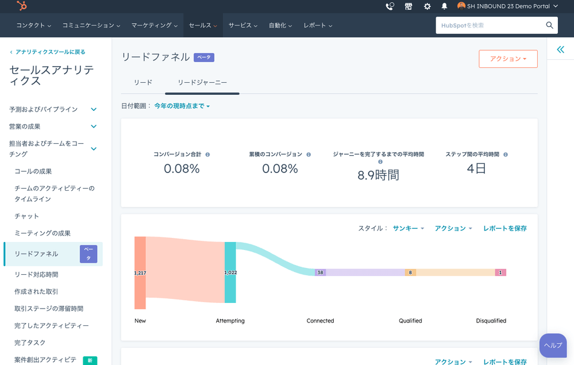Collapse the right panel with double chevron
574x365 pixels.
coord(560,50)
